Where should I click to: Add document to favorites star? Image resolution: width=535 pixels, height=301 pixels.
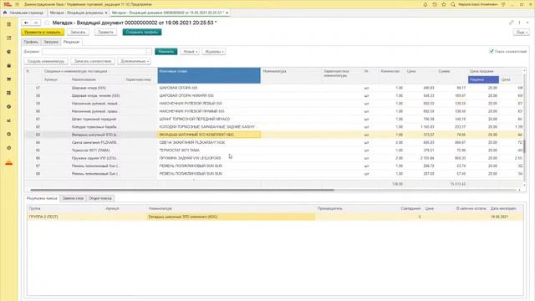click(47, 23)
